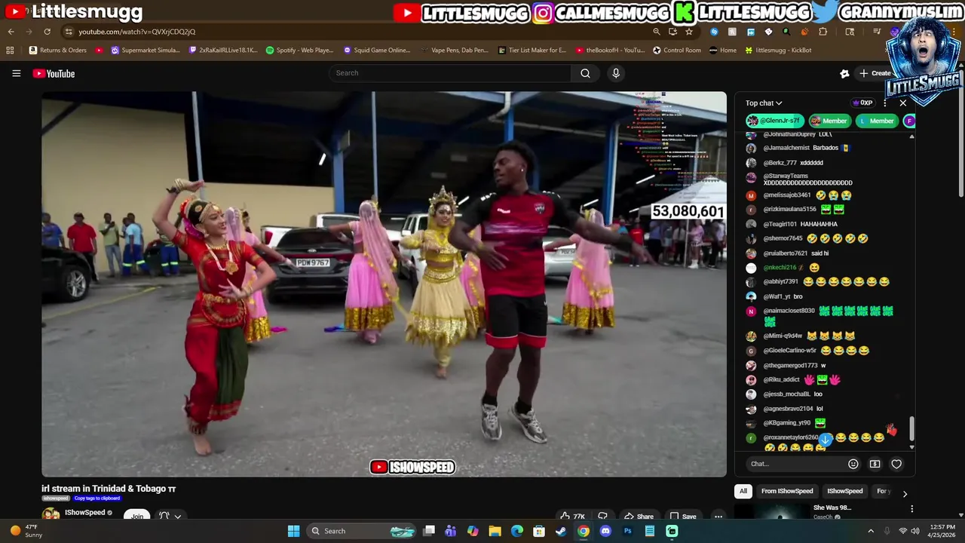Jump to newest chat with blue down arrow
Viewport: 965px width, 543px height.
826,440
